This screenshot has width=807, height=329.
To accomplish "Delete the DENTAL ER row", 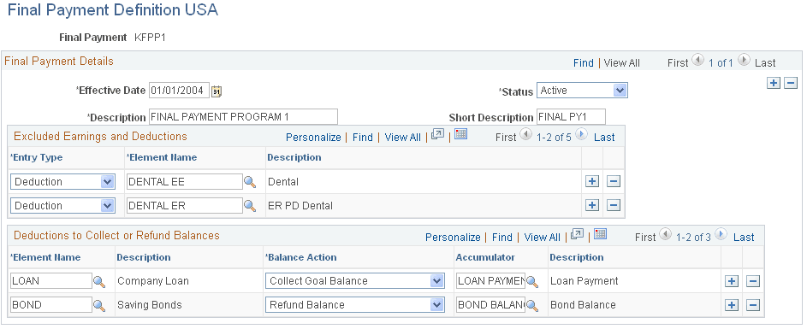I will (x=613, y=205).
